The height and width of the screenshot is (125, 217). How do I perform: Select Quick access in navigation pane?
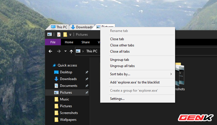point(67,65)
